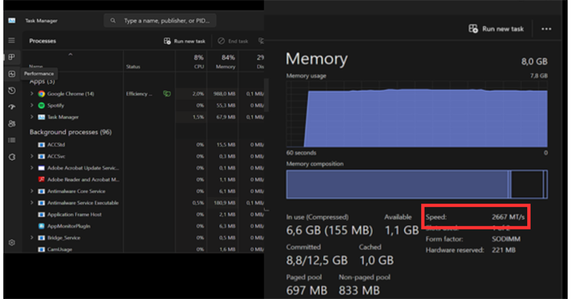Viewport: 571px width, 299px height.
Task: Click the ACCStd process icon
Action: coord(41,145)
